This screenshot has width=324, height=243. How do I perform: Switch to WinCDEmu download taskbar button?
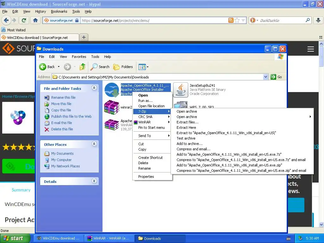(59, 238)
